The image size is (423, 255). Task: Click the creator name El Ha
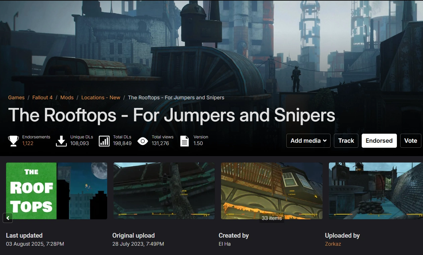(225, 244)
